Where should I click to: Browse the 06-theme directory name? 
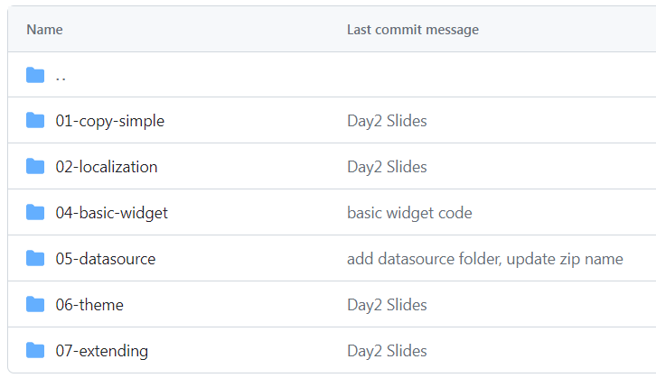point(89,305)
